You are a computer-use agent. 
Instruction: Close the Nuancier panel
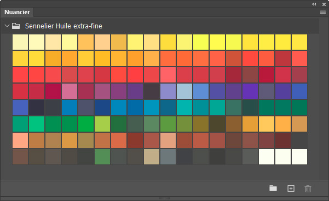pos(324,4)
